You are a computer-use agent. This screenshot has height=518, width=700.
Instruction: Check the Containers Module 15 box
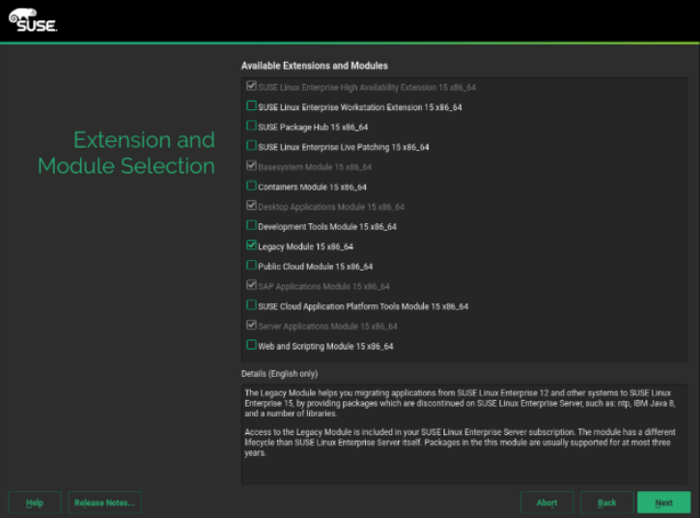coord(251,186)
